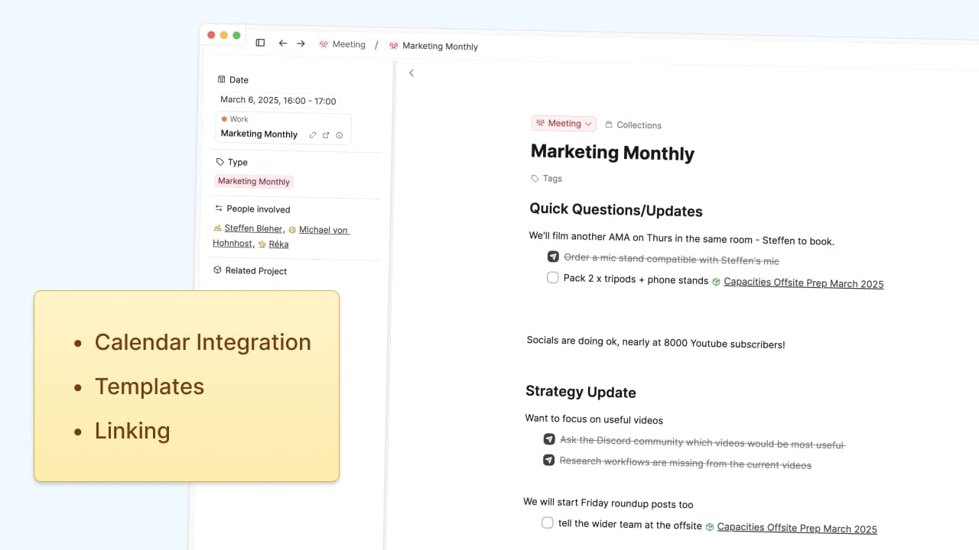This screenshot has height=550, width=979.
Task: Click the Collections icon above the title
Action: click(609, 125)
